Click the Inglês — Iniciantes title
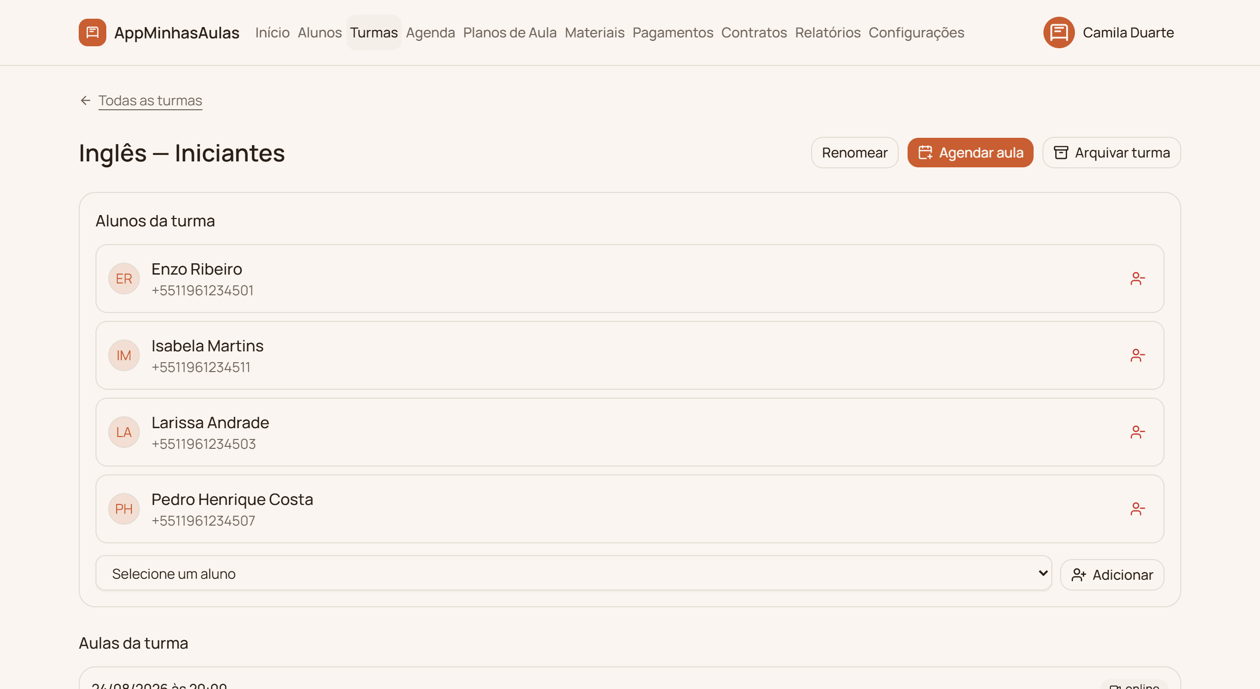 tap(182, 153)
